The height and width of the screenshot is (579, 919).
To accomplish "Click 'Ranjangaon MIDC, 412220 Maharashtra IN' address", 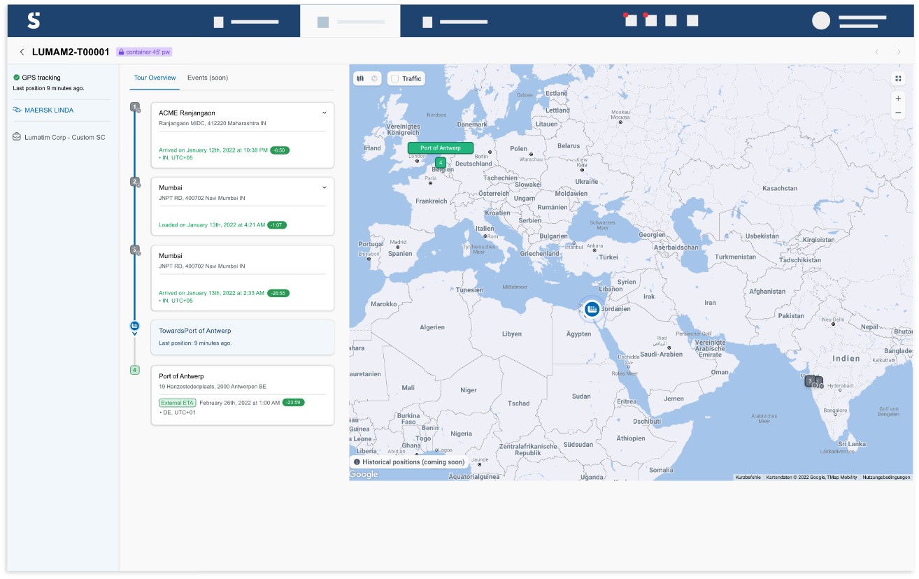I will (x=213, y=123).
